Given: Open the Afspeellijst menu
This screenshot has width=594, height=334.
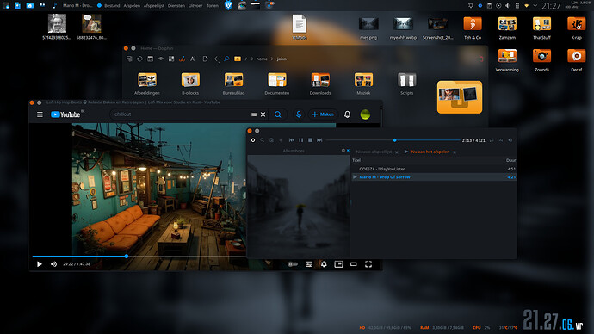Looking at the screenshot, I should pos(154,6).
